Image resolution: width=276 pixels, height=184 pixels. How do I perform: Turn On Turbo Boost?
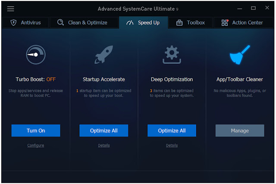tap(36, 131)
